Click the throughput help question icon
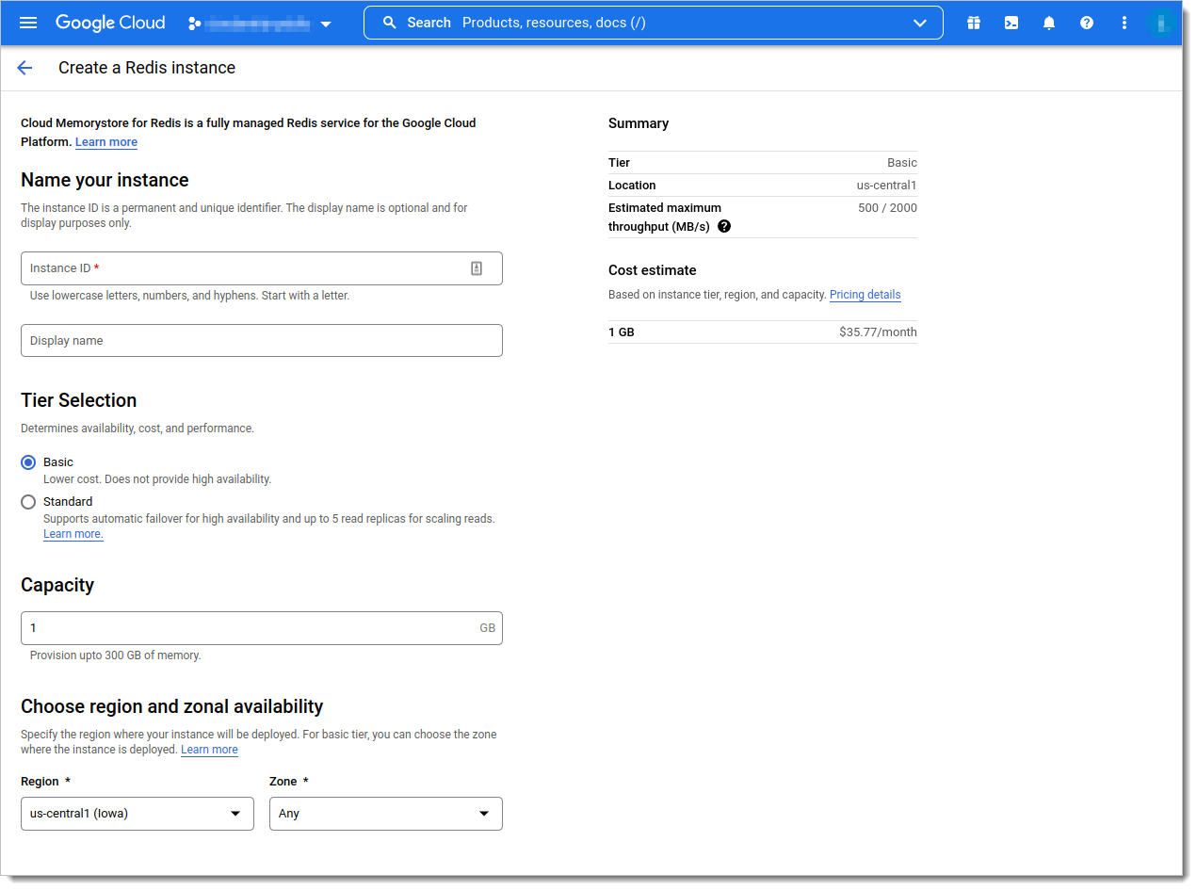The image size is (1197, 890). coord(724,227)
